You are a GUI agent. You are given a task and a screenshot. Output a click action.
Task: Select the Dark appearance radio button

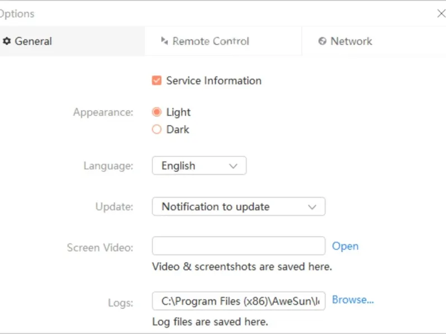157,130
